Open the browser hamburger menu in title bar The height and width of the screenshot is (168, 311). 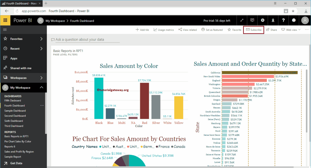pyautogui.click(x=275, y=3)
